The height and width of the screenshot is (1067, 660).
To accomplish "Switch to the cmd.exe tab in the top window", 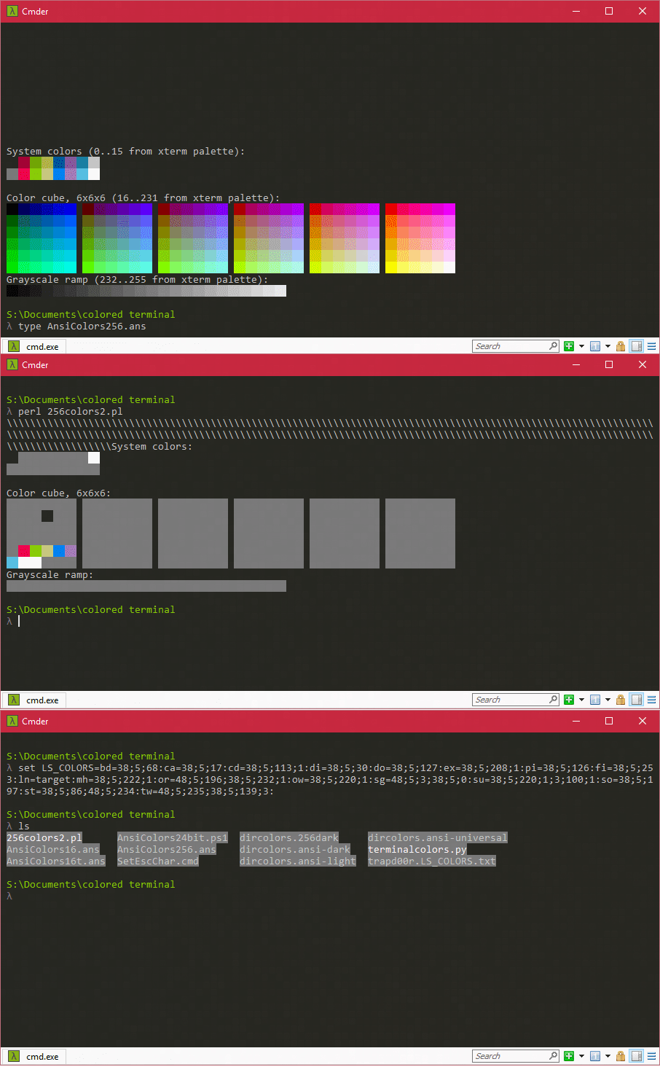I will click(x=40, y=345).
